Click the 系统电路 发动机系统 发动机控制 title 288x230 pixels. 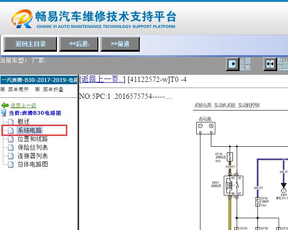click(x=227, y=105)
